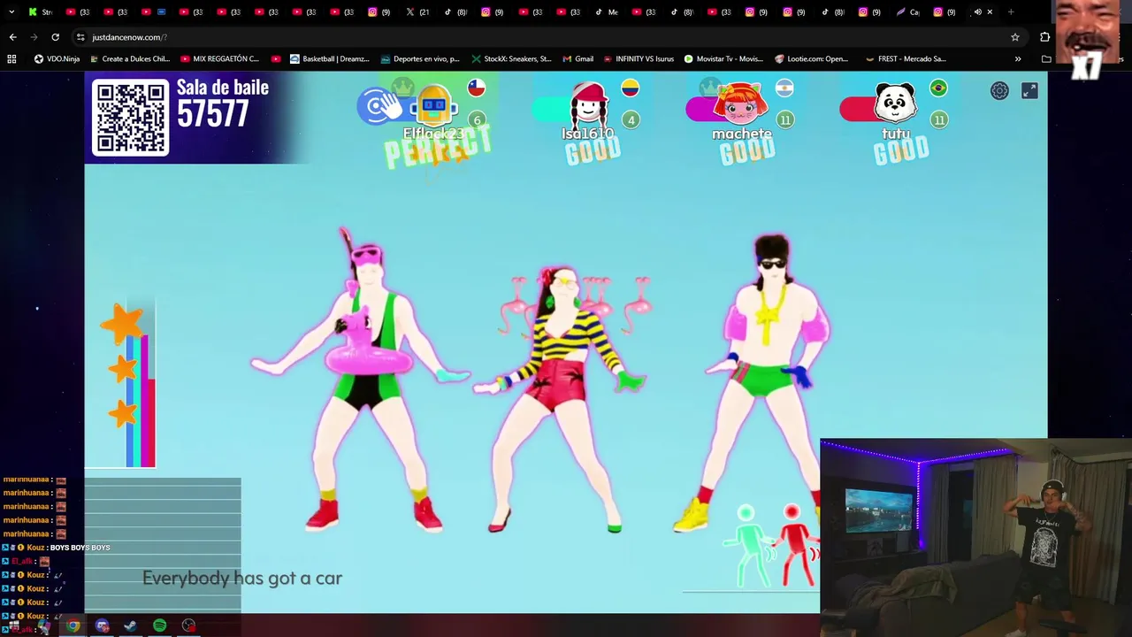The height and width of the screenshot is (637, 1132).
Task: Open Chrome from the taskbar
Action: coord(73,625)
